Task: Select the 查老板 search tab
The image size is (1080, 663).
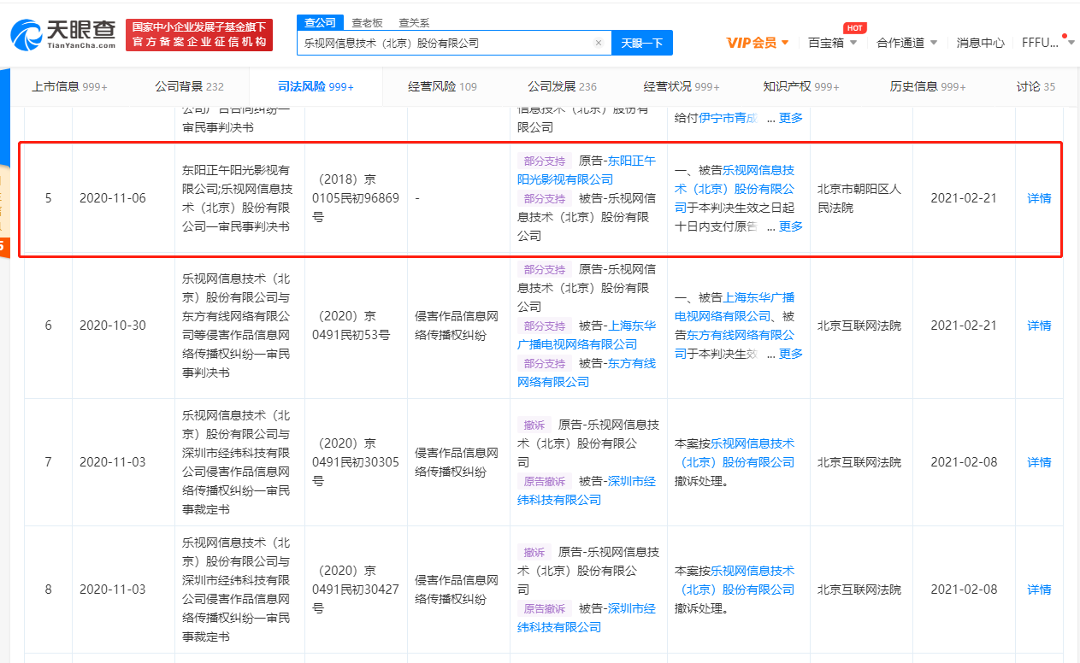Action: click(368, 23)
